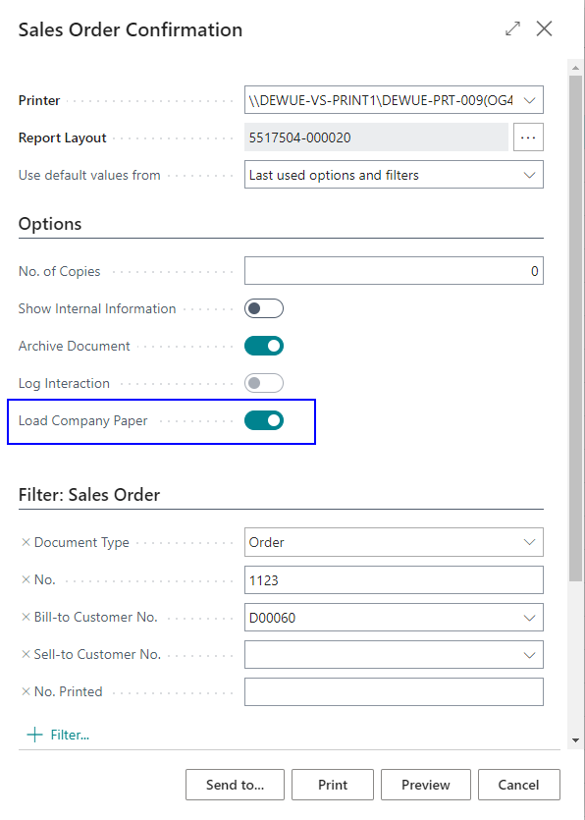Toggle Show Internal Information switch
This screenshot has width=585, height=820.
coord(264,308)
